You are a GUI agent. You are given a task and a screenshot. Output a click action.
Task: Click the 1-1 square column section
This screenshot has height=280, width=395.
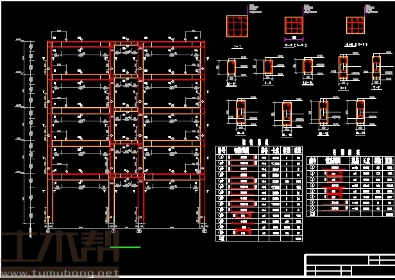pos(237,26)
